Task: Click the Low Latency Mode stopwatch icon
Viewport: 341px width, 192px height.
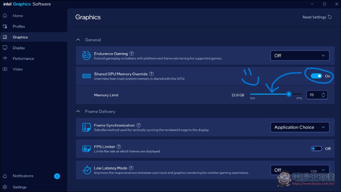Action: coord(86,170)
